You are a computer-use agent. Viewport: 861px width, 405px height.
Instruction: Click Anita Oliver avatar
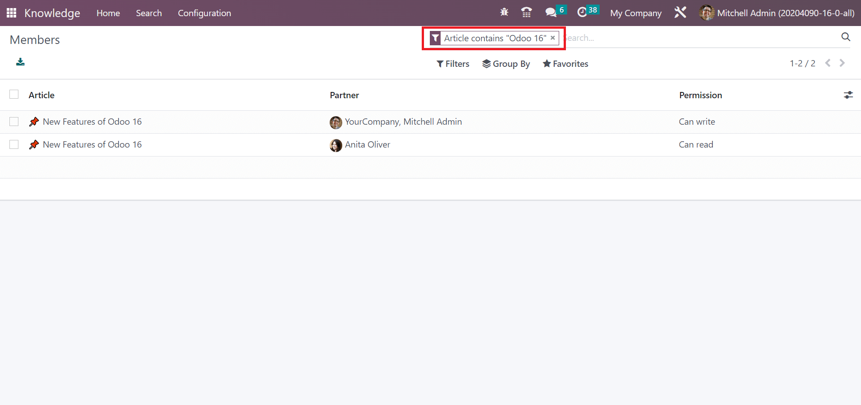point(336,145)
